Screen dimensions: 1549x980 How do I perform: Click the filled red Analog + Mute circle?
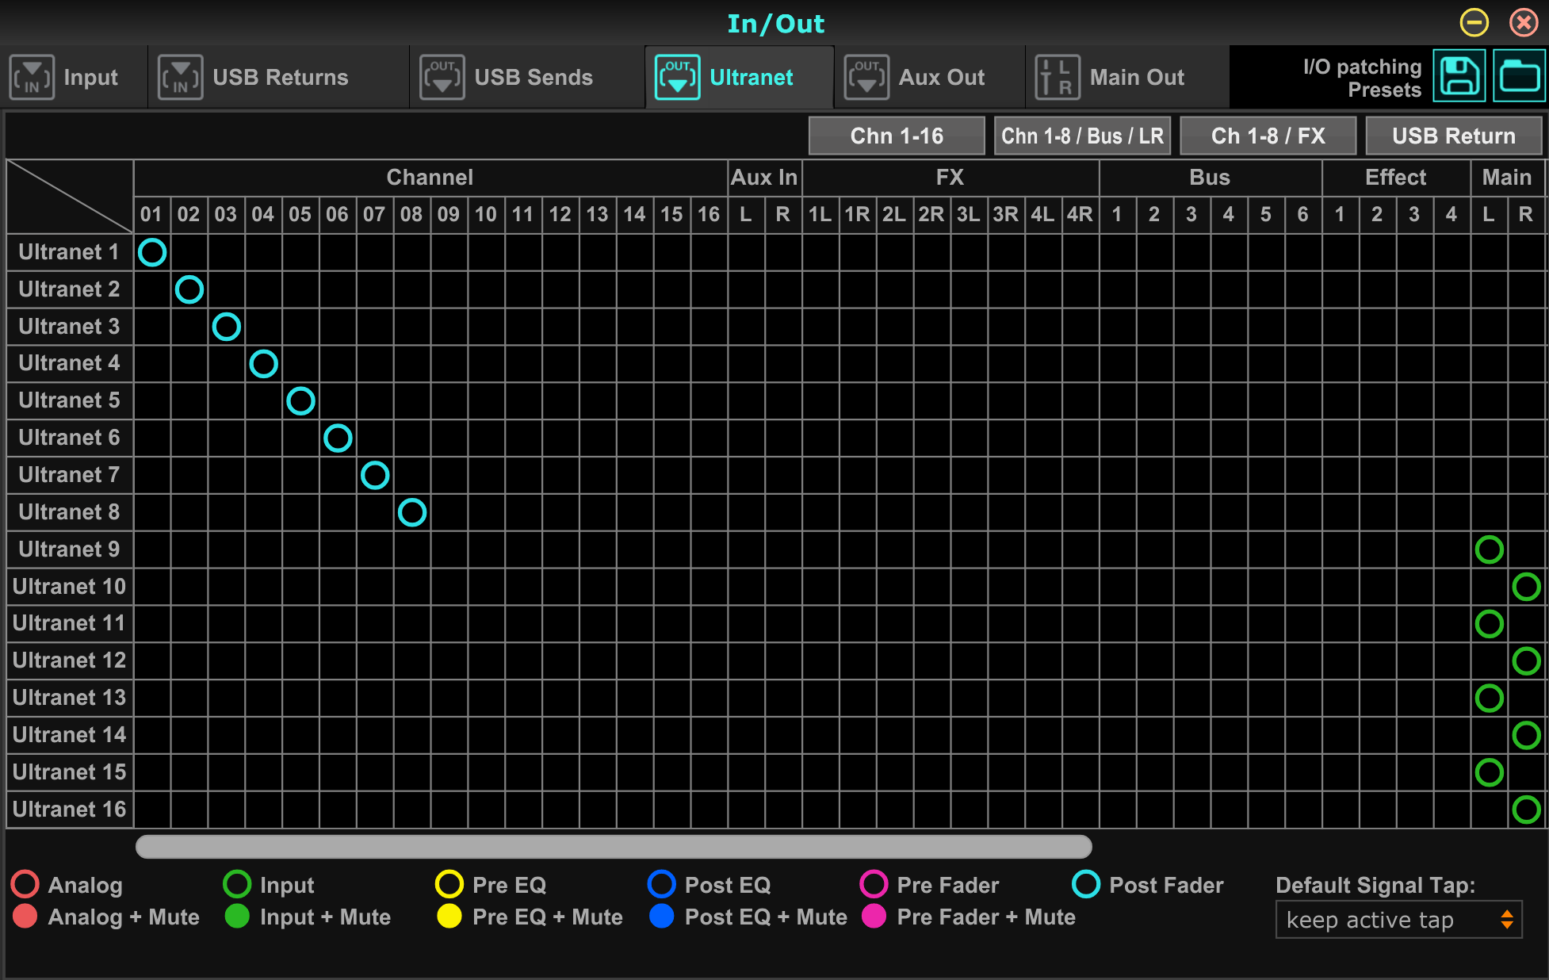tap(25, 916)
